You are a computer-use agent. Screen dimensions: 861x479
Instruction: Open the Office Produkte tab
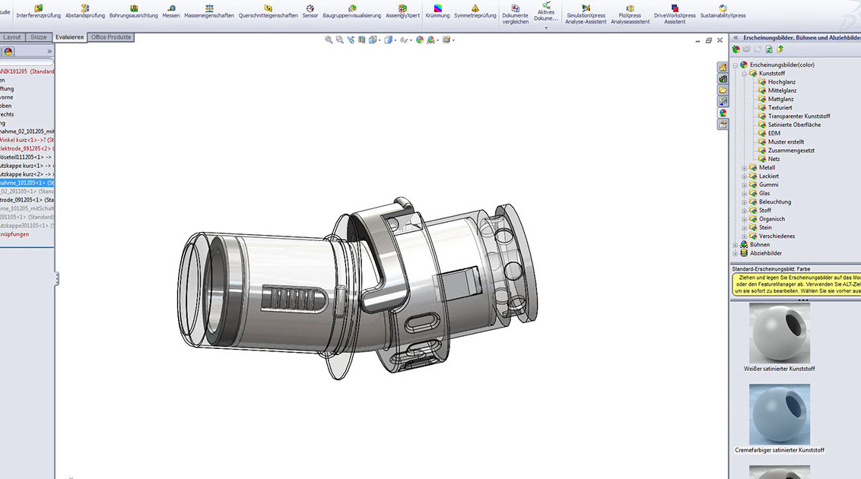pyautogui.click(x=110, y=36)
